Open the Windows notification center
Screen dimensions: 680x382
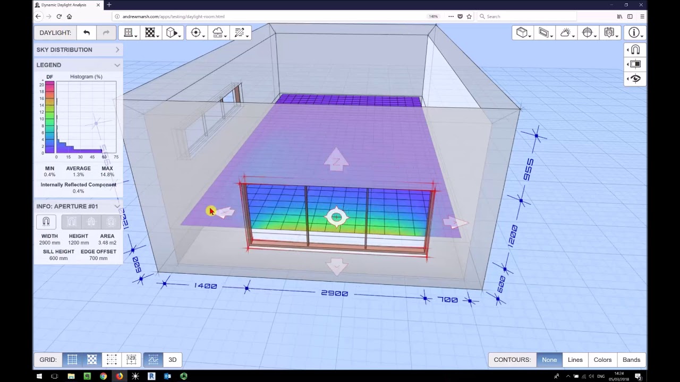[638, 376]
